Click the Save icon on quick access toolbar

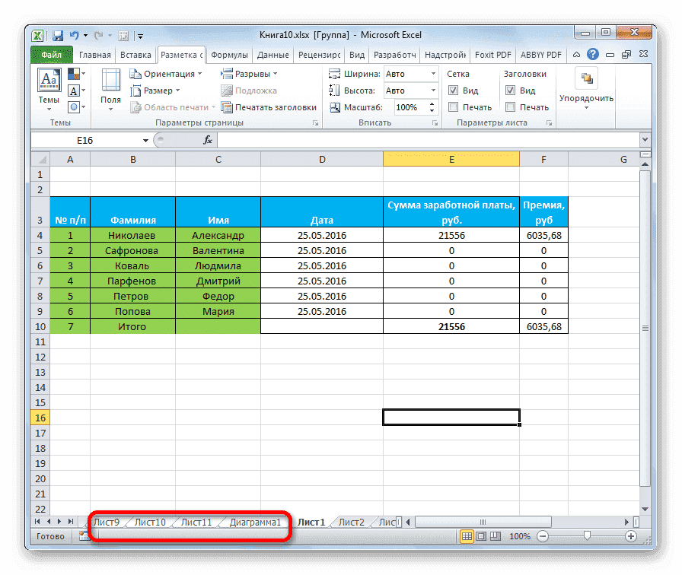click(57, 34)
